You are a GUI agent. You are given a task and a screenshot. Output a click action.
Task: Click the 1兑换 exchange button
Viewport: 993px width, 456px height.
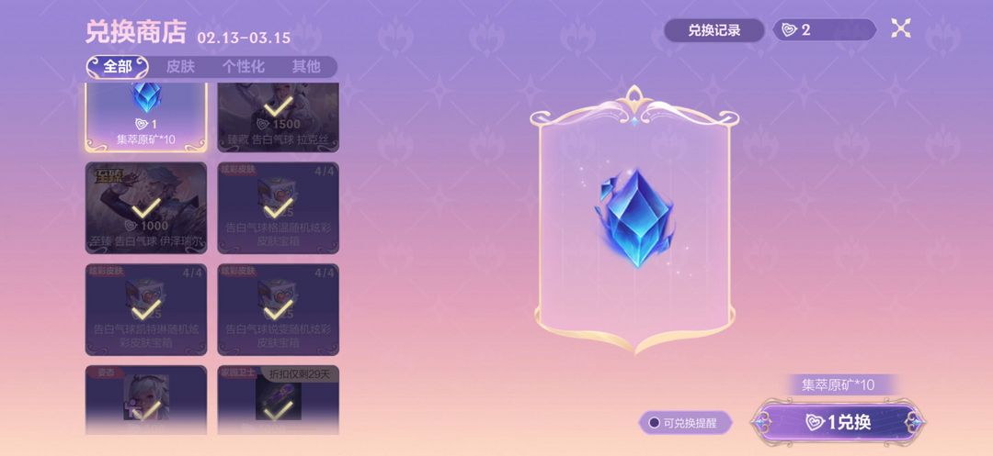click(x=839, y=422)
